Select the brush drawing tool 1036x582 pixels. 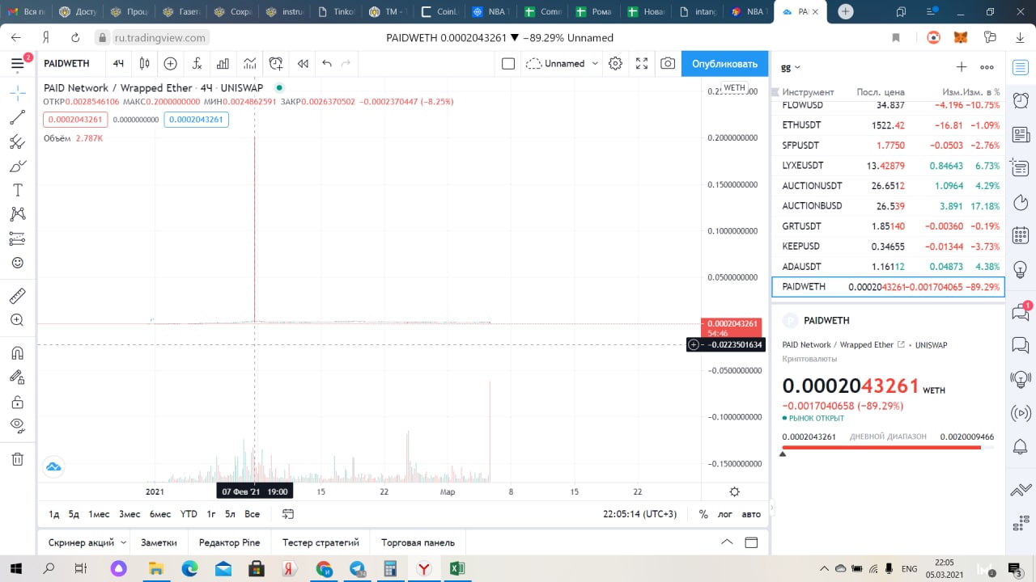(17, 167)
